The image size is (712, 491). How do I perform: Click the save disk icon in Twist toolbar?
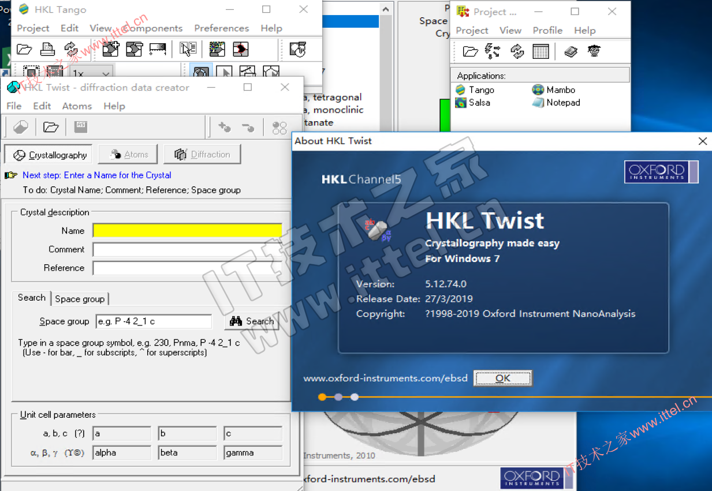[x=81, y=127]
